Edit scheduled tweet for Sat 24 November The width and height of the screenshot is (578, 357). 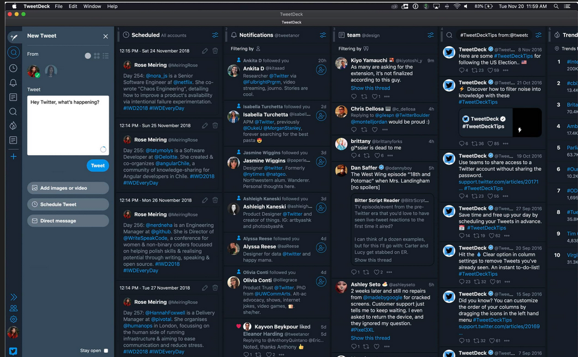(205, 51)
